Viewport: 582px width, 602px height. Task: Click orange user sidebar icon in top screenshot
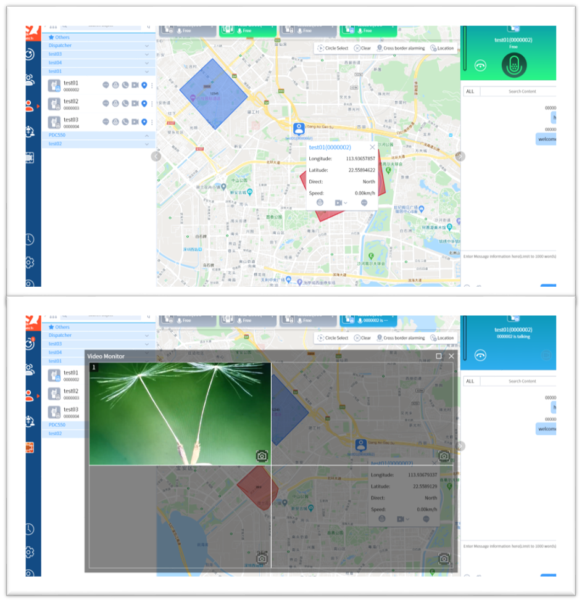pos(30,106)
